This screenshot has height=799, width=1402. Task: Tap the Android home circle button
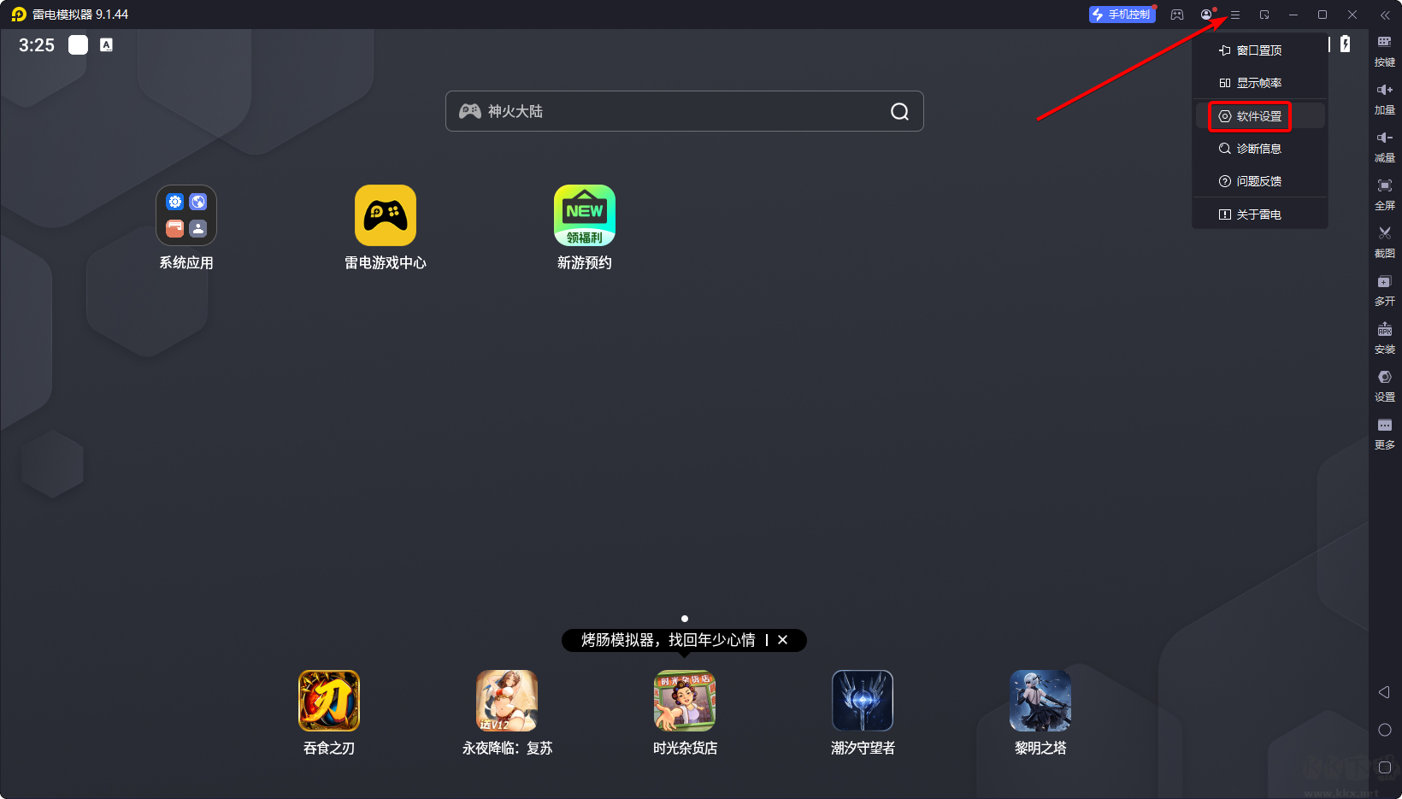tap(1385, 730)
